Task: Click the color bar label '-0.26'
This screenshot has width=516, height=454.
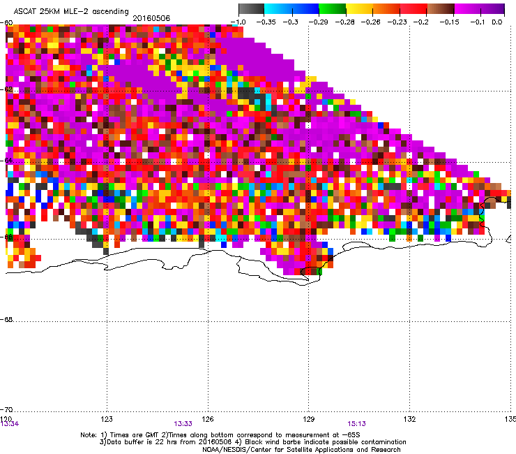Action: [x=371, y=22]
